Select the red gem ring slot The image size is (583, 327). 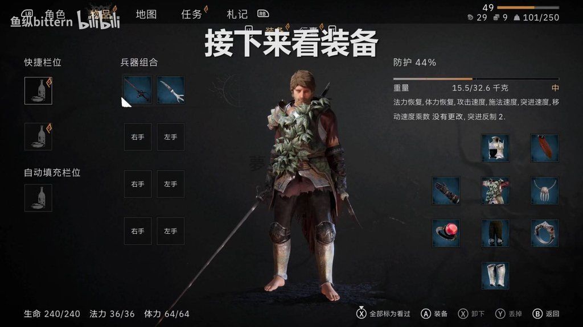[x=446, y=233]
